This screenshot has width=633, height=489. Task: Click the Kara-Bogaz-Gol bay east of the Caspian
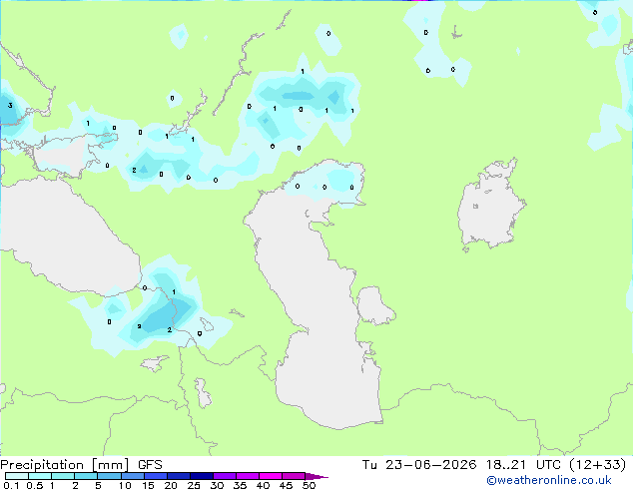point(374,305)
